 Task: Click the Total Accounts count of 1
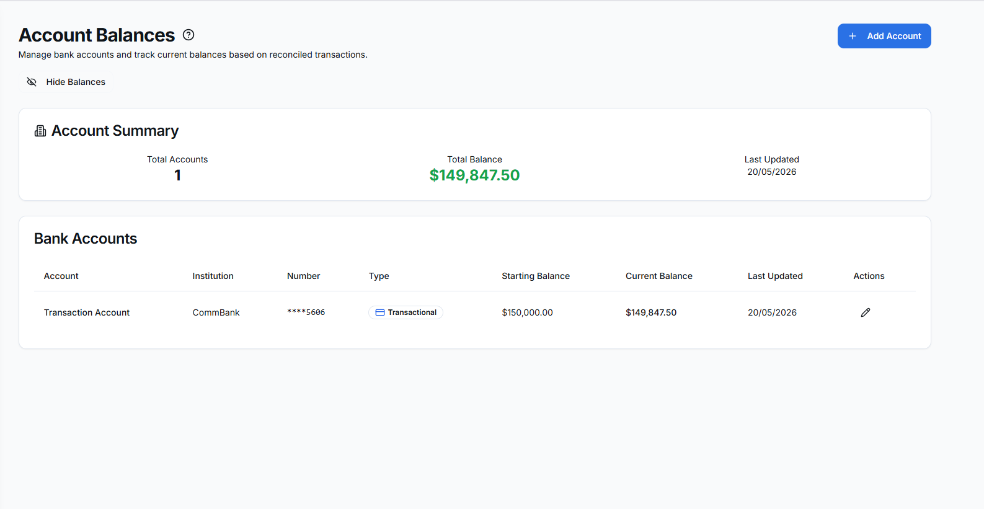177,175
